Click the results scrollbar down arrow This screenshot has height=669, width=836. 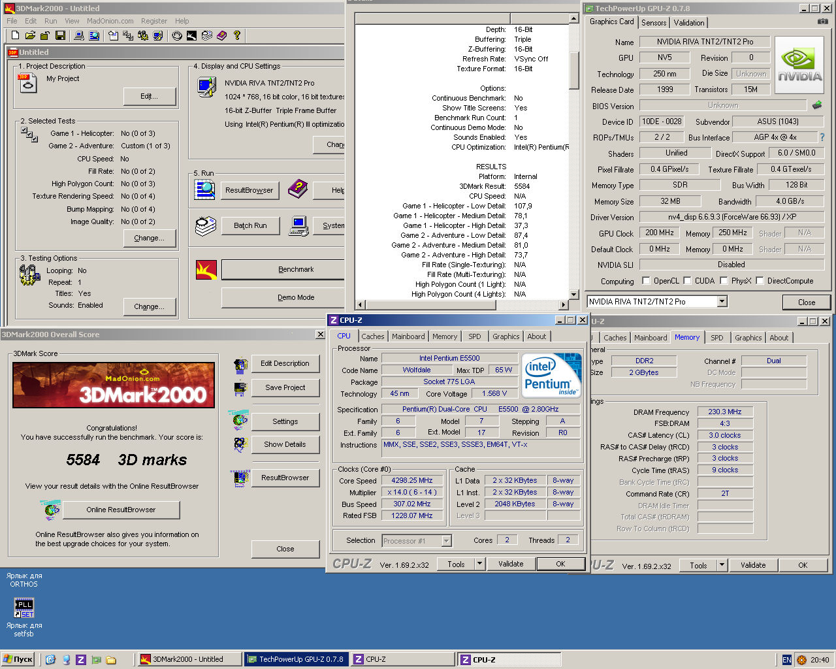click(573, 295)
